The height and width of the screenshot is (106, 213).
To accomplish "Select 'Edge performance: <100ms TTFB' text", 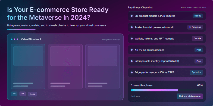I will (154, 72).
